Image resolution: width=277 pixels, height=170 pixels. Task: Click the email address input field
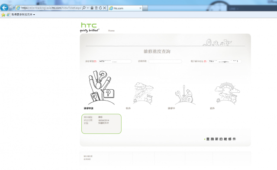pyautogui.click(x=225, y=61)
